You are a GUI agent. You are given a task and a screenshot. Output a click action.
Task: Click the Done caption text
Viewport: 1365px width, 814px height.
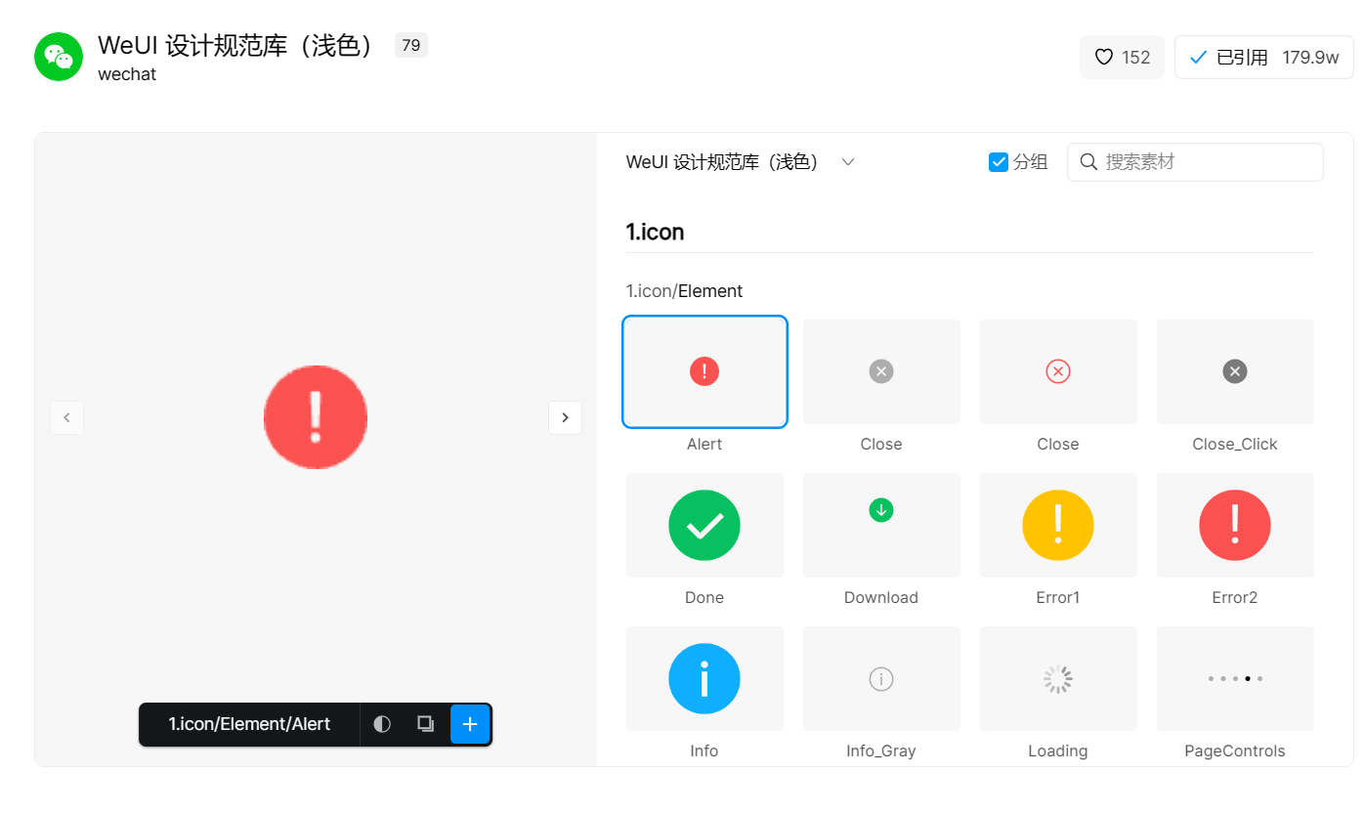(x=704, y=598)
